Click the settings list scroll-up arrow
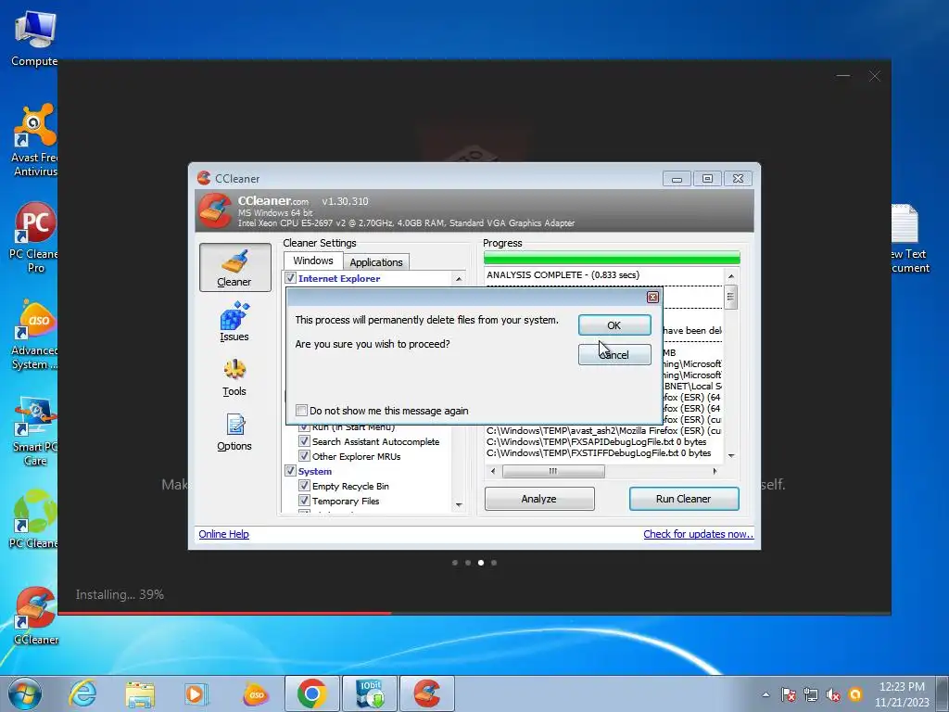Viewport: 949px width, 712px height. click(x=459, y=279)
